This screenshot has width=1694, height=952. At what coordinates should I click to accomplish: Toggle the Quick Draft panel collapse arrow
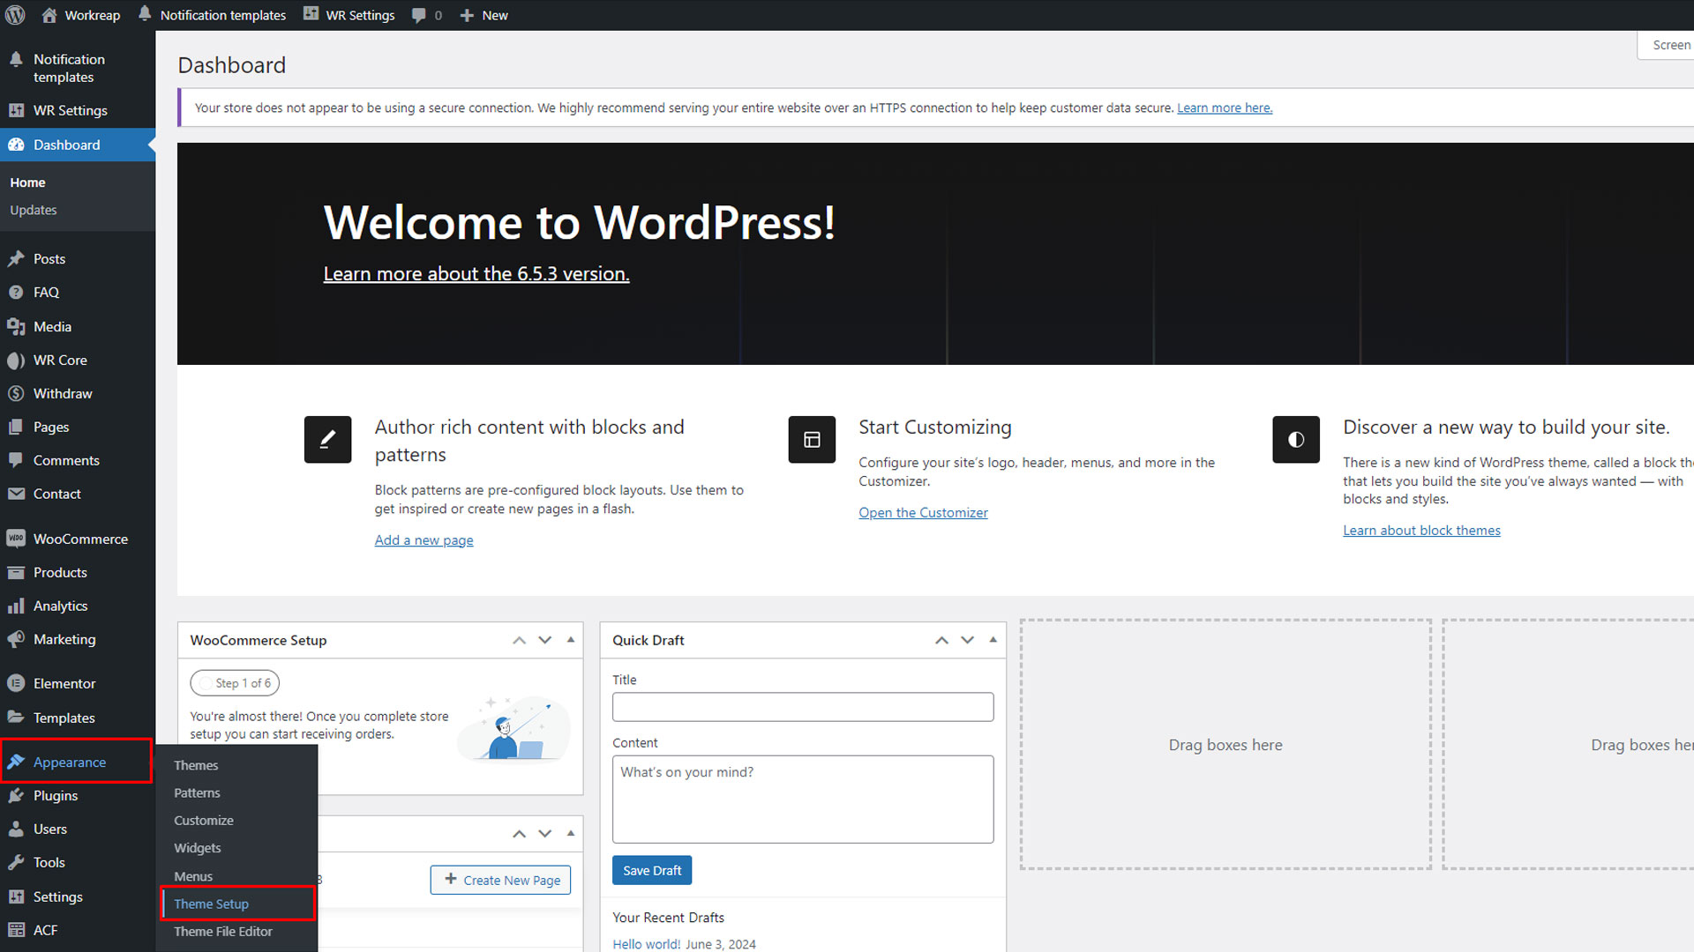pos(993,640)
